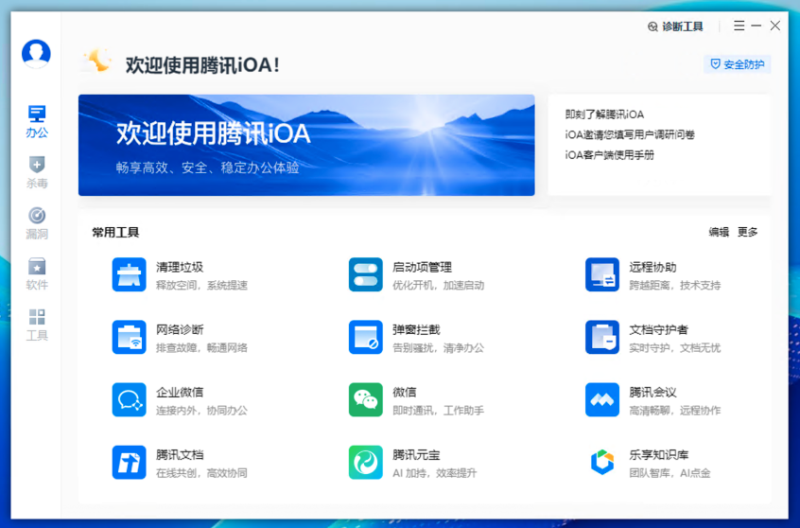Viewport: 800px width, 528px height.
Task: Select the 漏洞 vulnerability sidebar tab
Action: click(x=37, y=223)
